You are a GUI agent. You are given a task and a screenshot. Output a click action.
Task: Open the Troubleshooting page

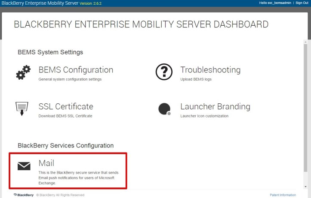tap(210, 70)
